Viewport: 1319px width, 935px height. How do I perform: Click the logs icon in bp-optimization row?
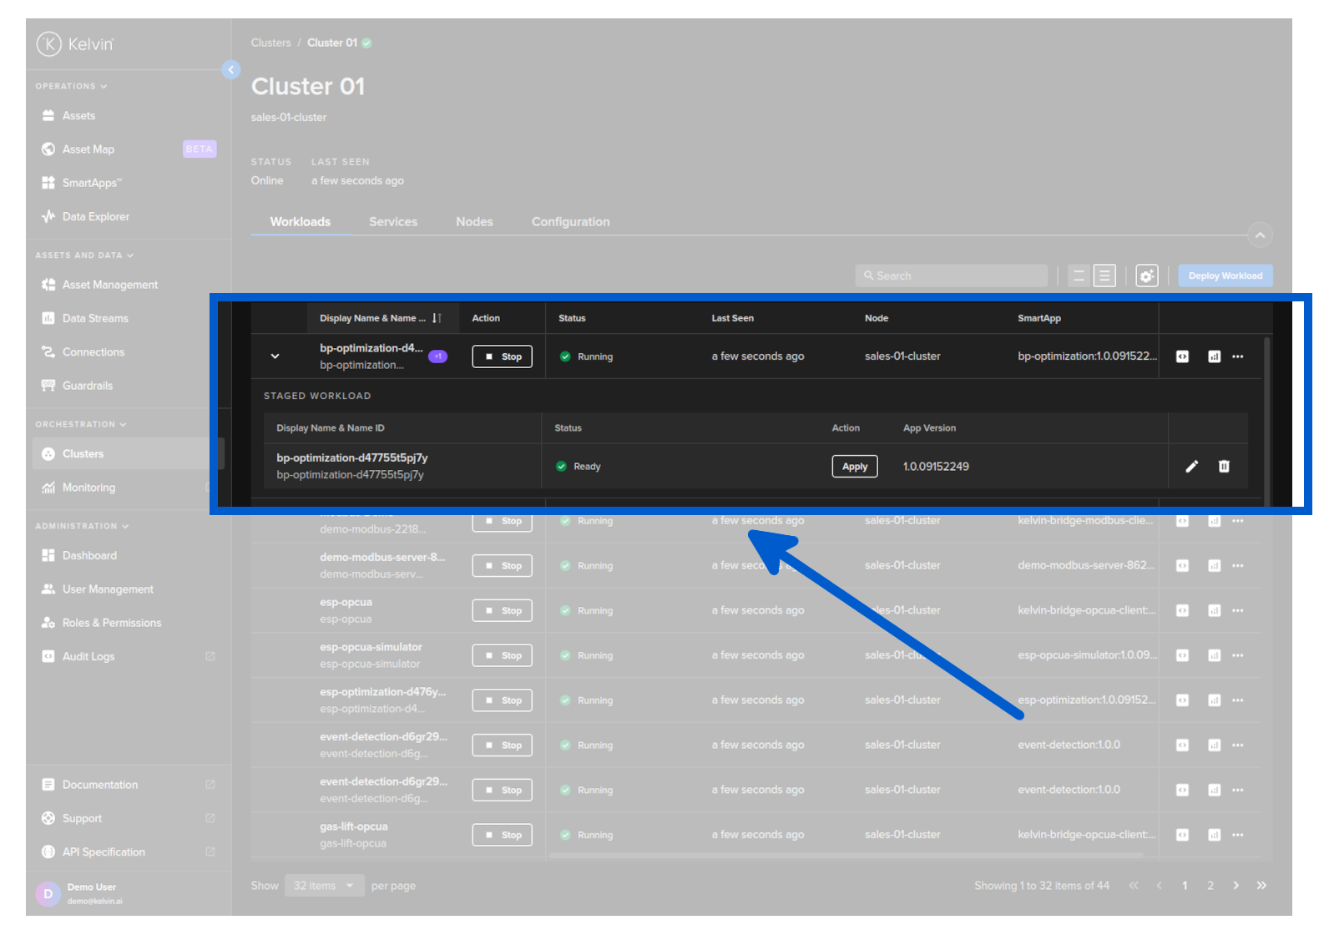1182,356
